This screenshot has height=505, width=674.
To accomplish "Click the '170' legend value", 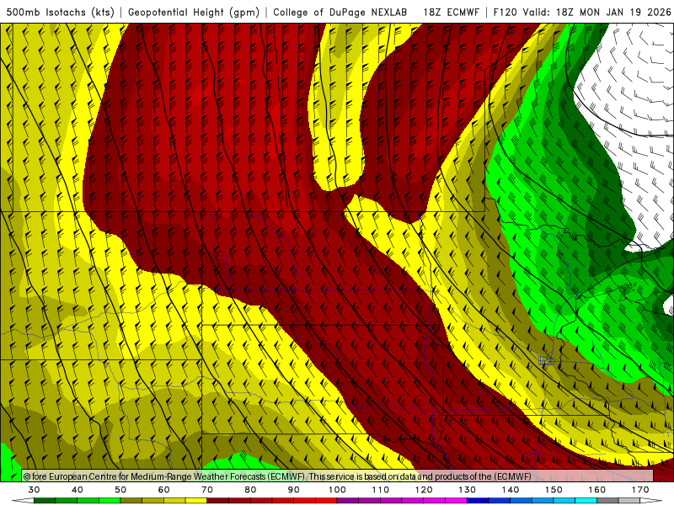I will [640, 490].
